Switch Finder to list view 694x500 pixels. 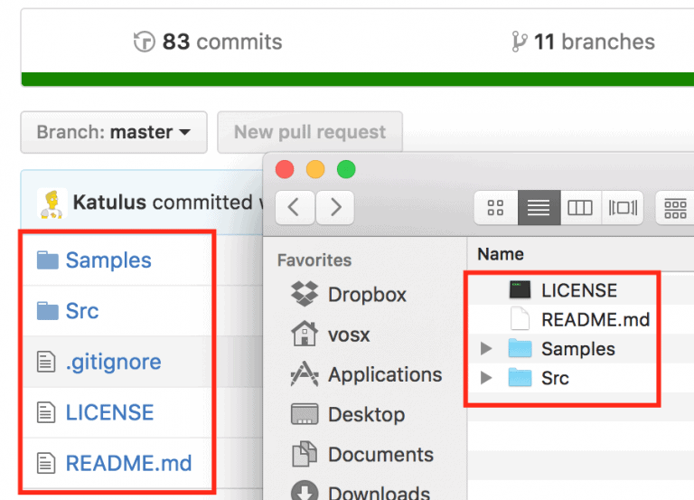tap(539, 207)
